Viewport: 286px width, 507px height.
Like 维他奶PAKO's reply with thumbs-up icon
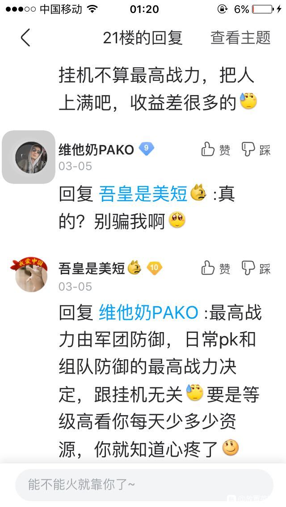point(208,150)
